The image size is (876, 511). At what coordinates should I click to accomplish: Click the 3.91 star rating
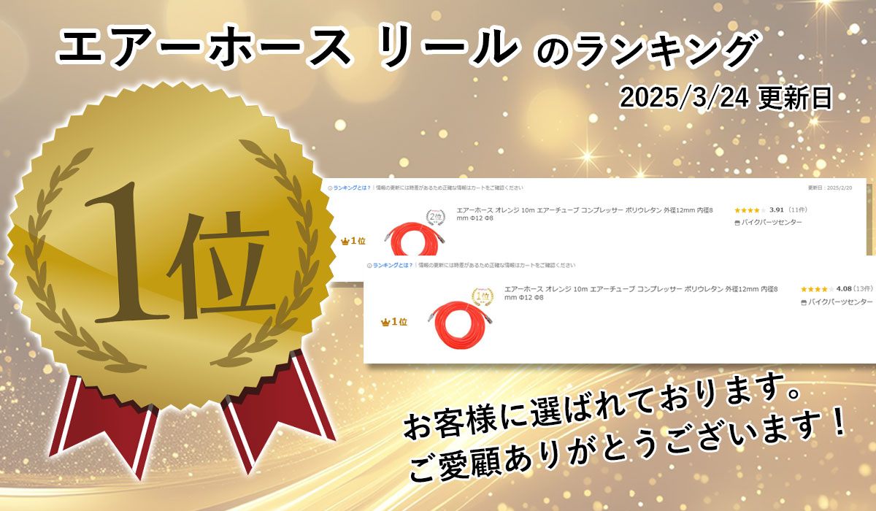(x=758, y=210)
